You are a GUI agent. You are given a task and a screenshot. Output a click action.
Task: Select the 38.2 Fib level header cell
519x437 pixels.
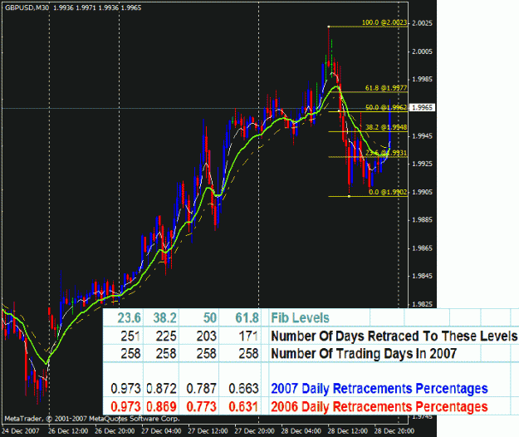(161, 318)
